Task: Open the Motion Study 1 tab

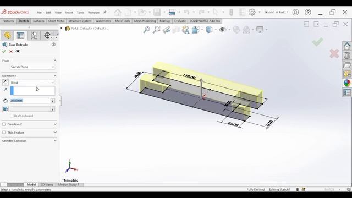Action: pyautogui.click(x=69, y=185)
